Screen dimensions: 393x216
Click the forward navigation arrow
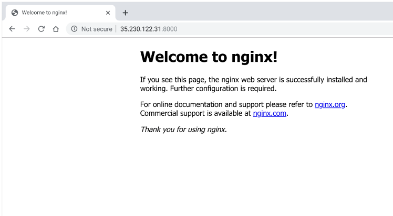click(x=27, y=29)
